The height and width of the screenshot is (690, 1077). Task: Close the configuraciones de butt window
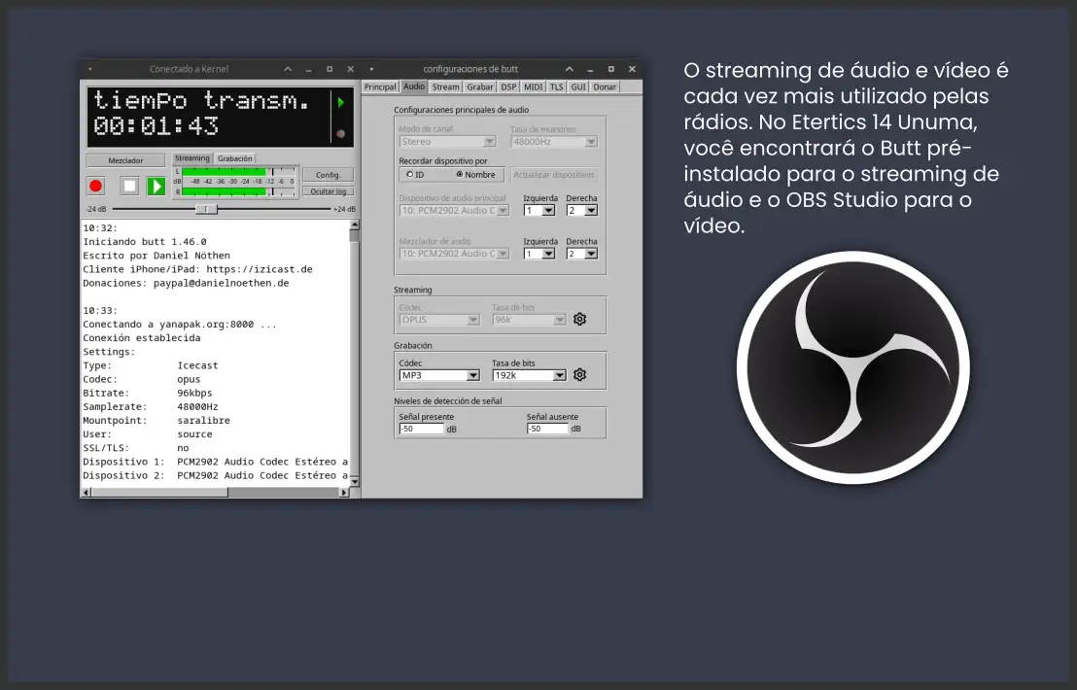[x=632, y=69]
